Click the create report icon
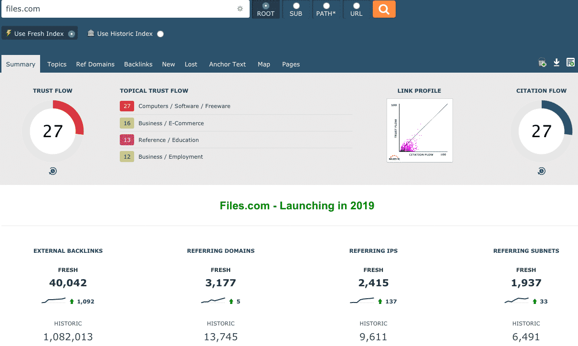Image resolution: width=578 pixels, height=346 pixels. 570,63
